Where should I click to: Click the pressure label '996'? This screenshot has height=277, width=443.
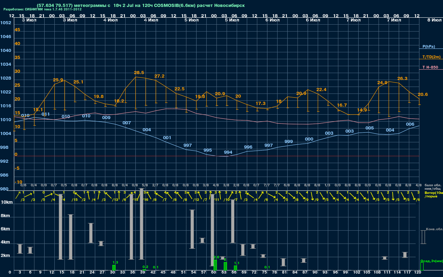coord(248,147)
